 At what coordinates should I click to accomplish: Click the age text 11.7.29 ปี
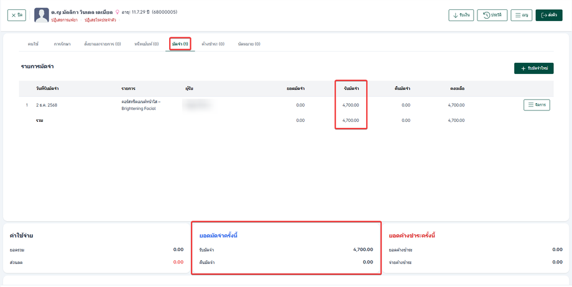point(136,12)
